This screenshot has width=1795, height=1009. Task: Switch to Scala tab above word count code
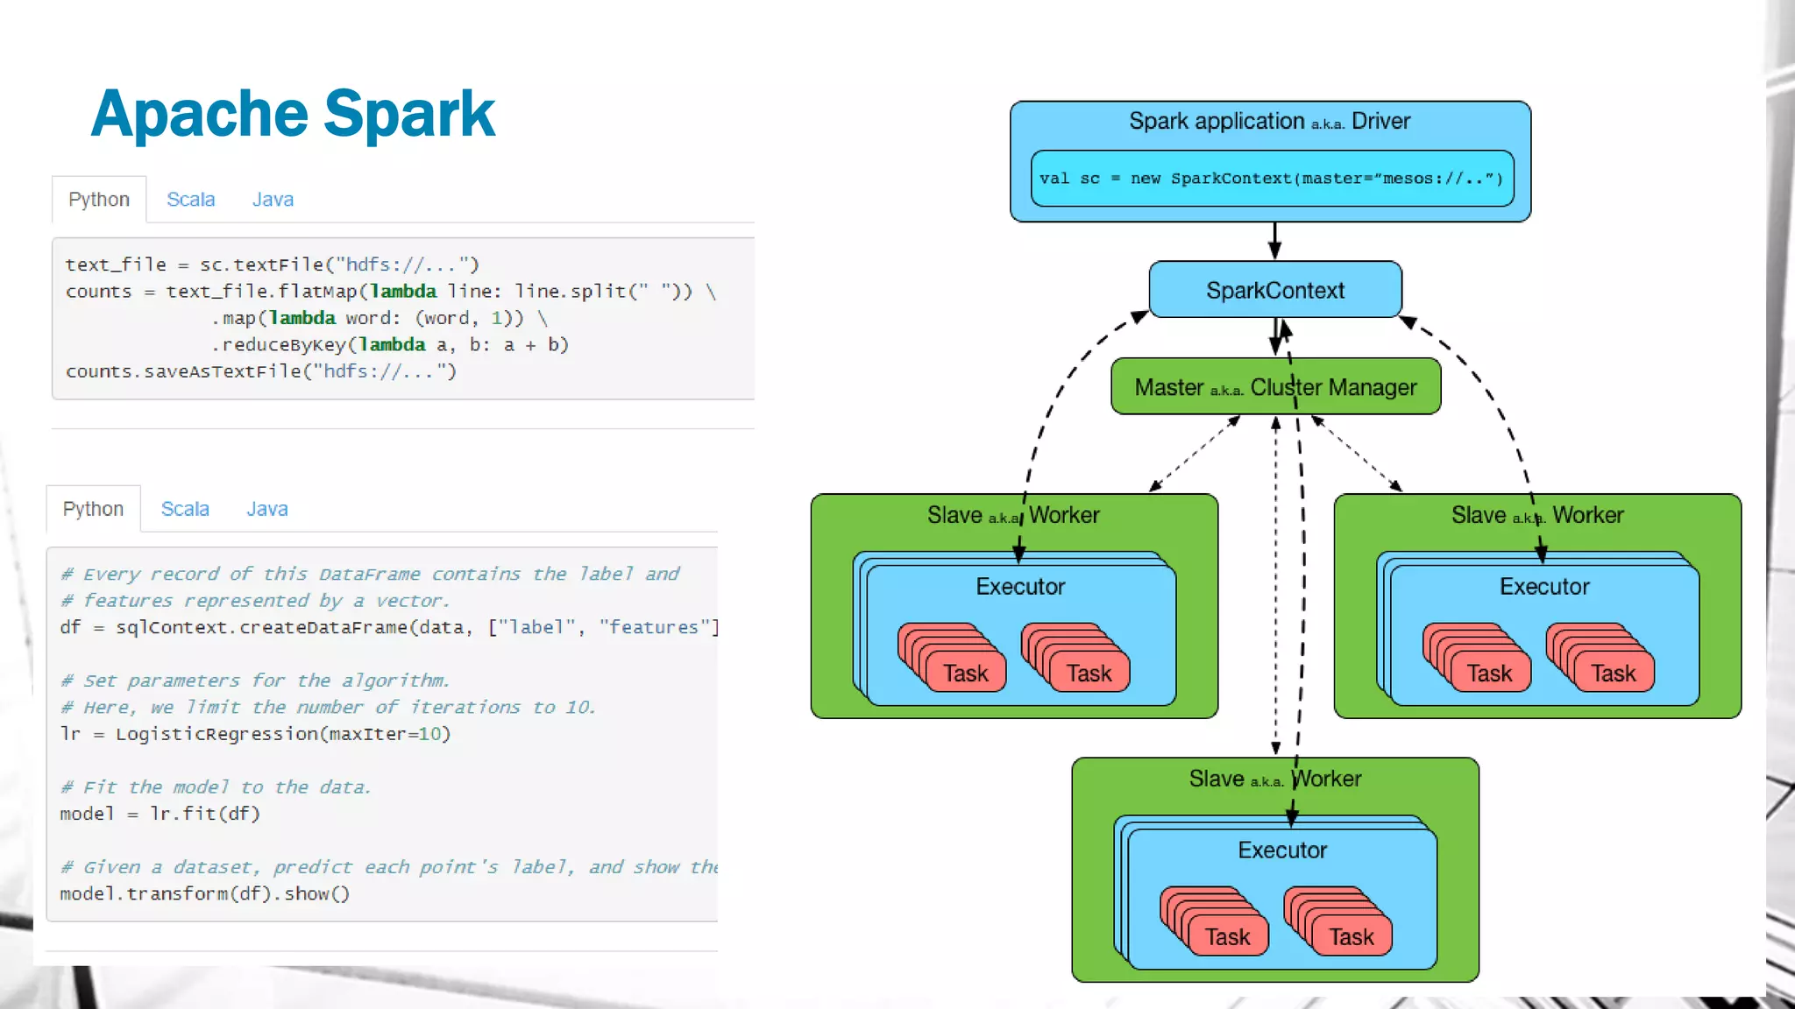point(191,200)
